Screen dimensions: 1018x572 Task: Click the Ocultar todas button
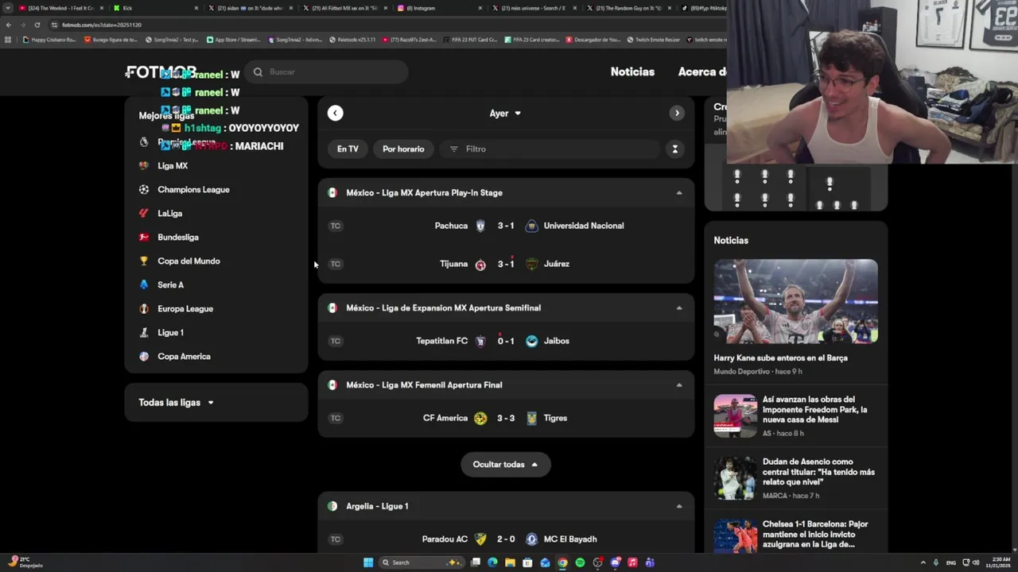(x=506, y=465)
